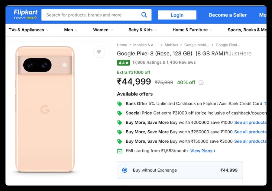272x191 pixels.
Task: Click the Login button
Action: [177, 15]
